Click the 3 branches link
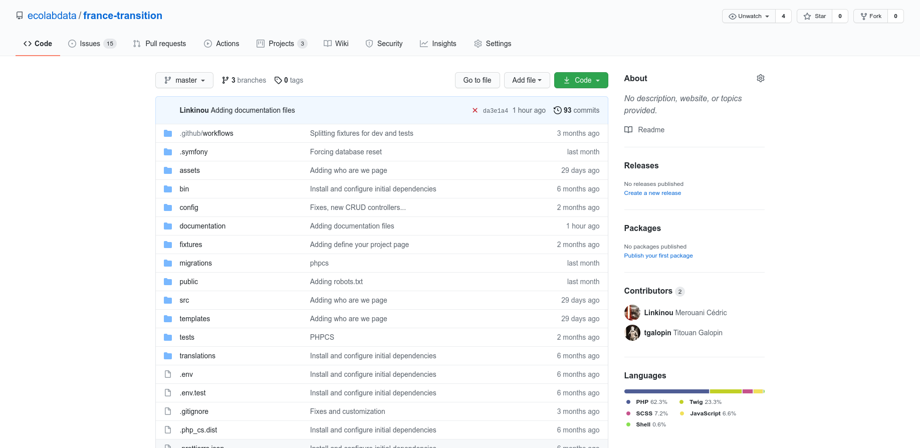The width and height of the screenshot is (920, 448). (x=244, y=80)
